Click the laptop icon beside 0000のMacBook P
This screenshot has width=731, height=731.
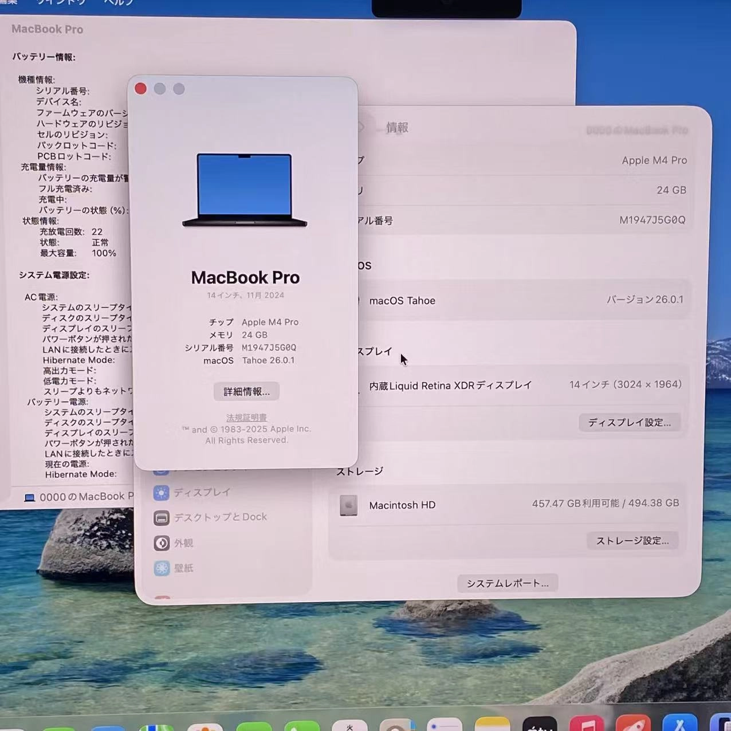click(30, 497)
